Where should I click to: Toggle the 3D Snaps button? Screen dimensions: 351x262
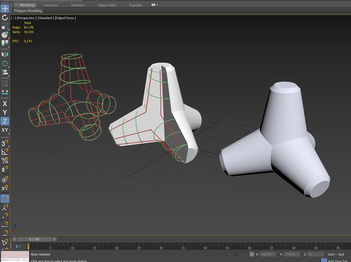coord(5,143)
